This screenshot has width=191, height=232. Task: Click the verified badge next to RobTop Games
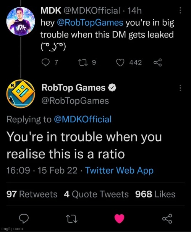coord(112,88)
